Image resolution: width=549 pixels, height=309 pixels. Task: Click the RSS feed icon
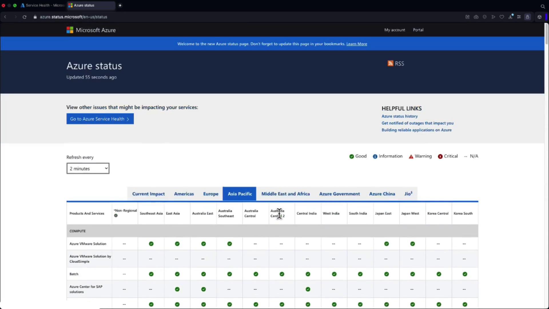click(x=390, y=64)
